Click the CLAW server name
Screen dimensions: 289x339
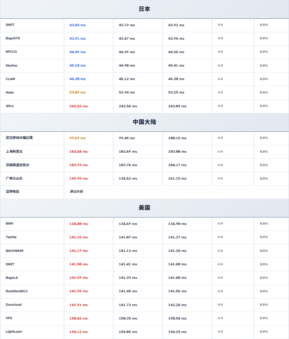click(10, 79)
